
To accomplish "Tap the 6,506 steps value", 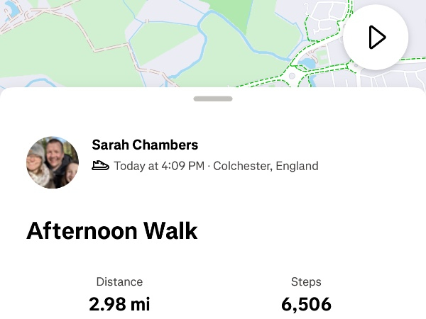I will click(x=306, y=304).
